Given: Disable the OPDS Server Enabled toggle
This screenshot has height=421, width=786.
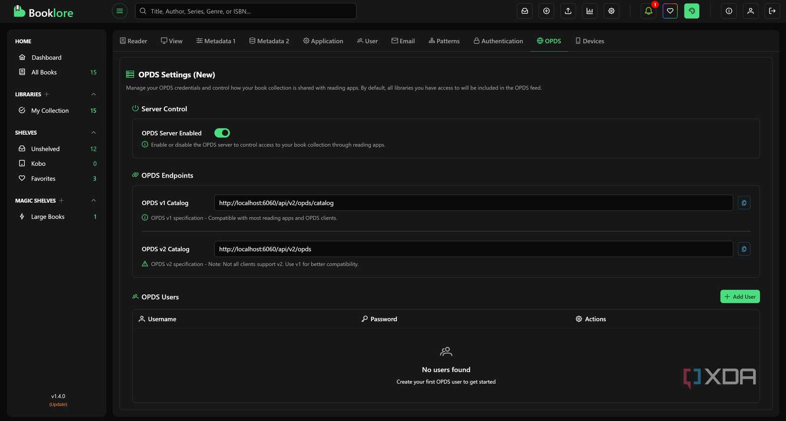Looking at the screenshot, I should point(222,133).
